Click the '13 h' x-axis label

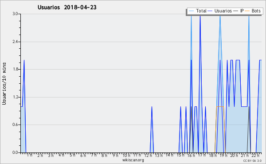(x=159, y=155)
